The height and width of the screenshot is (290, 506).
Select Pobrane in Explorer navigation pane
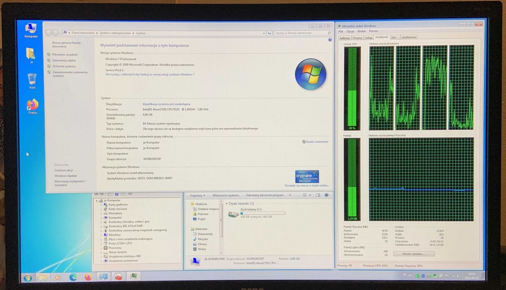pyautogui.click(x=203, y=214)
